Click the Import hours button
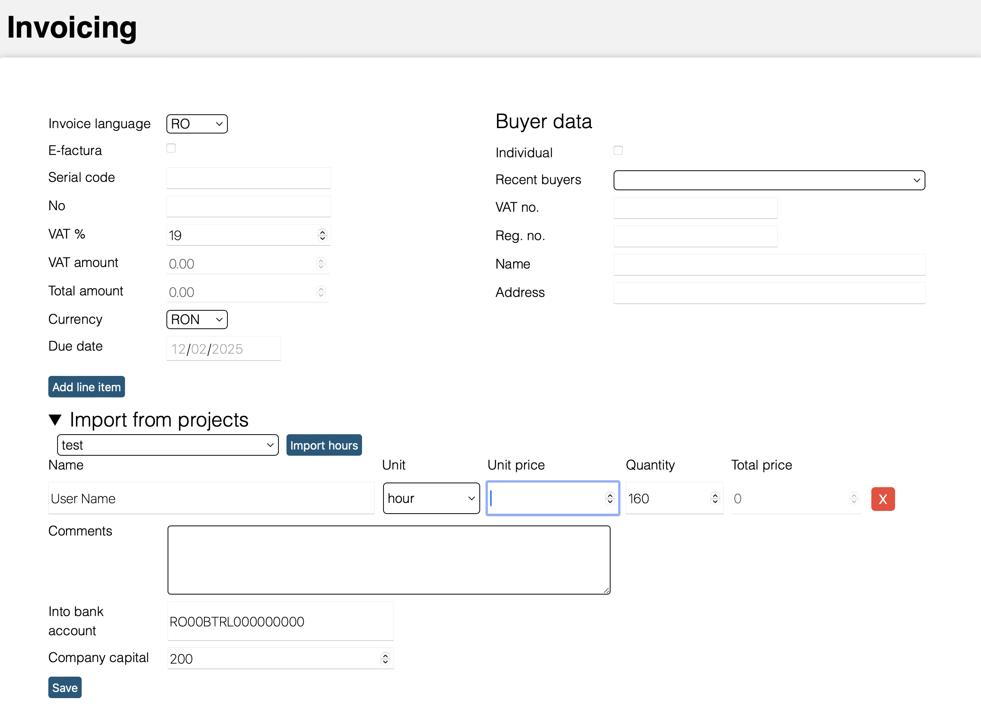Image resolution: width=981 pixels, height=715 pixels. click(x=324, y=445)
